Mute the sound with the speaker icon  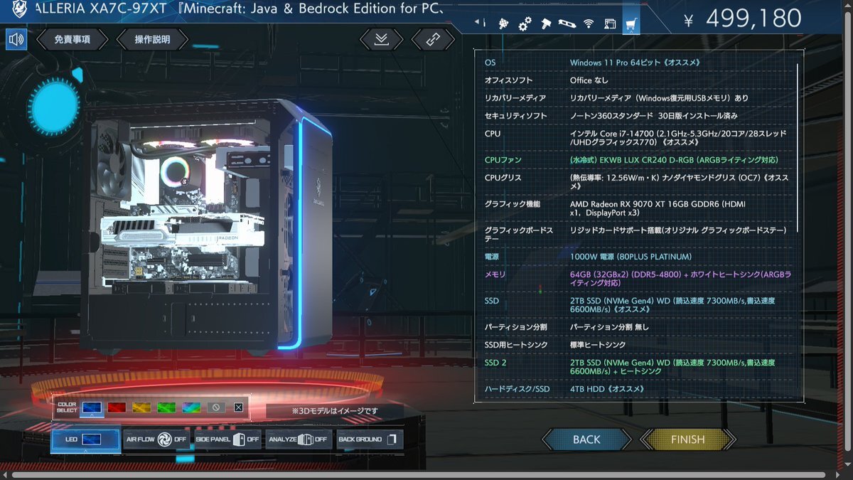16,39
